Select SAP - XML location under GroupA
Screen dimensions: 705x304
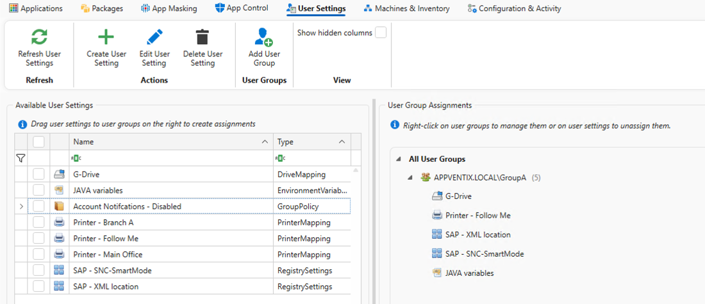tap(477, 235)
